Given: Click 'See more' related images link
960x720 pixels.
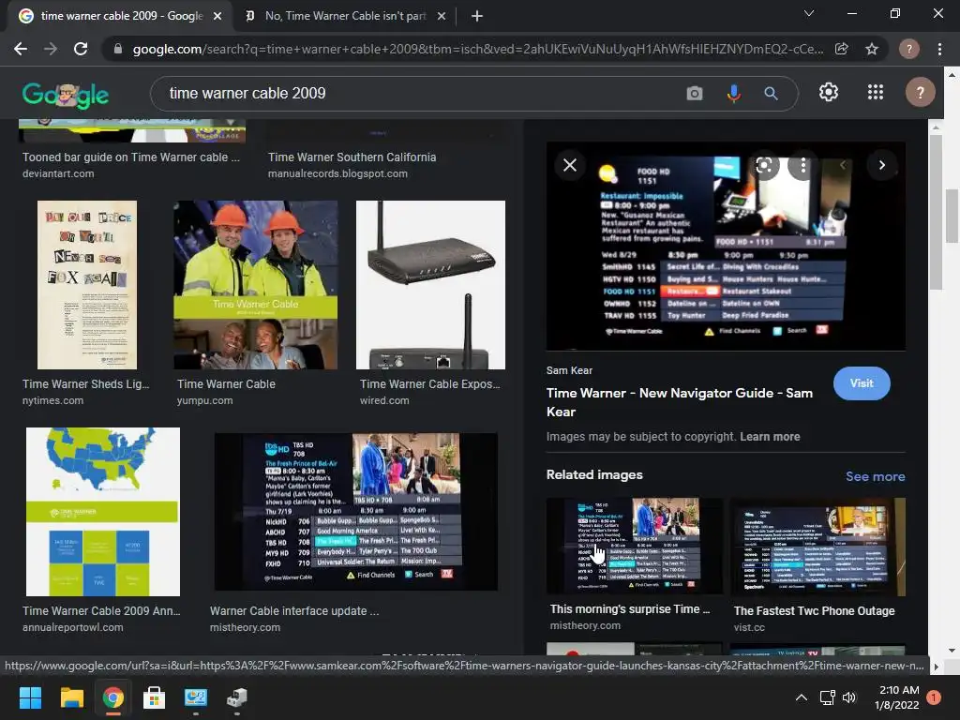Looking at the screenshot, I should tap(875, 476).
